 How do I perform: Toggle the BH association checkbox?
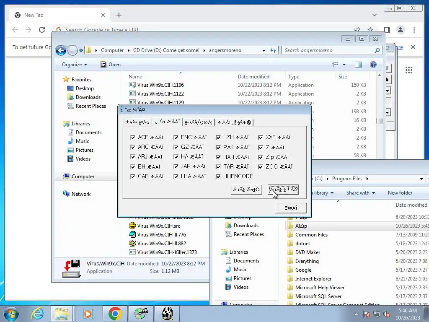133,167
